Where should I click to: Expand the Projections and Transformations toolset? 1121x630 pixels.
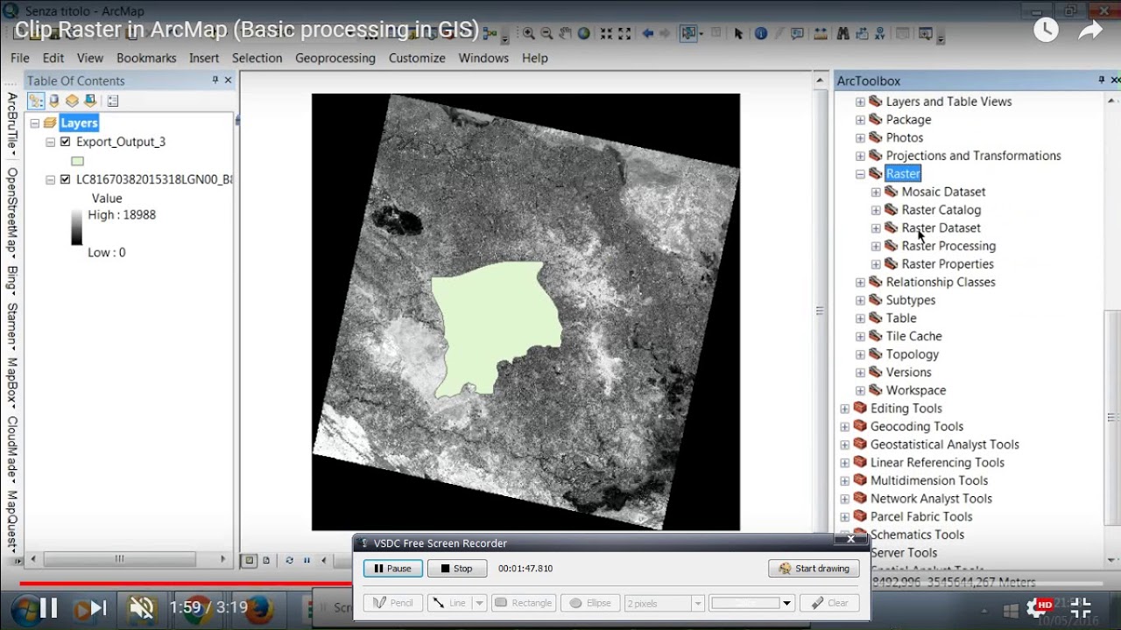click(x=860, y=156)
